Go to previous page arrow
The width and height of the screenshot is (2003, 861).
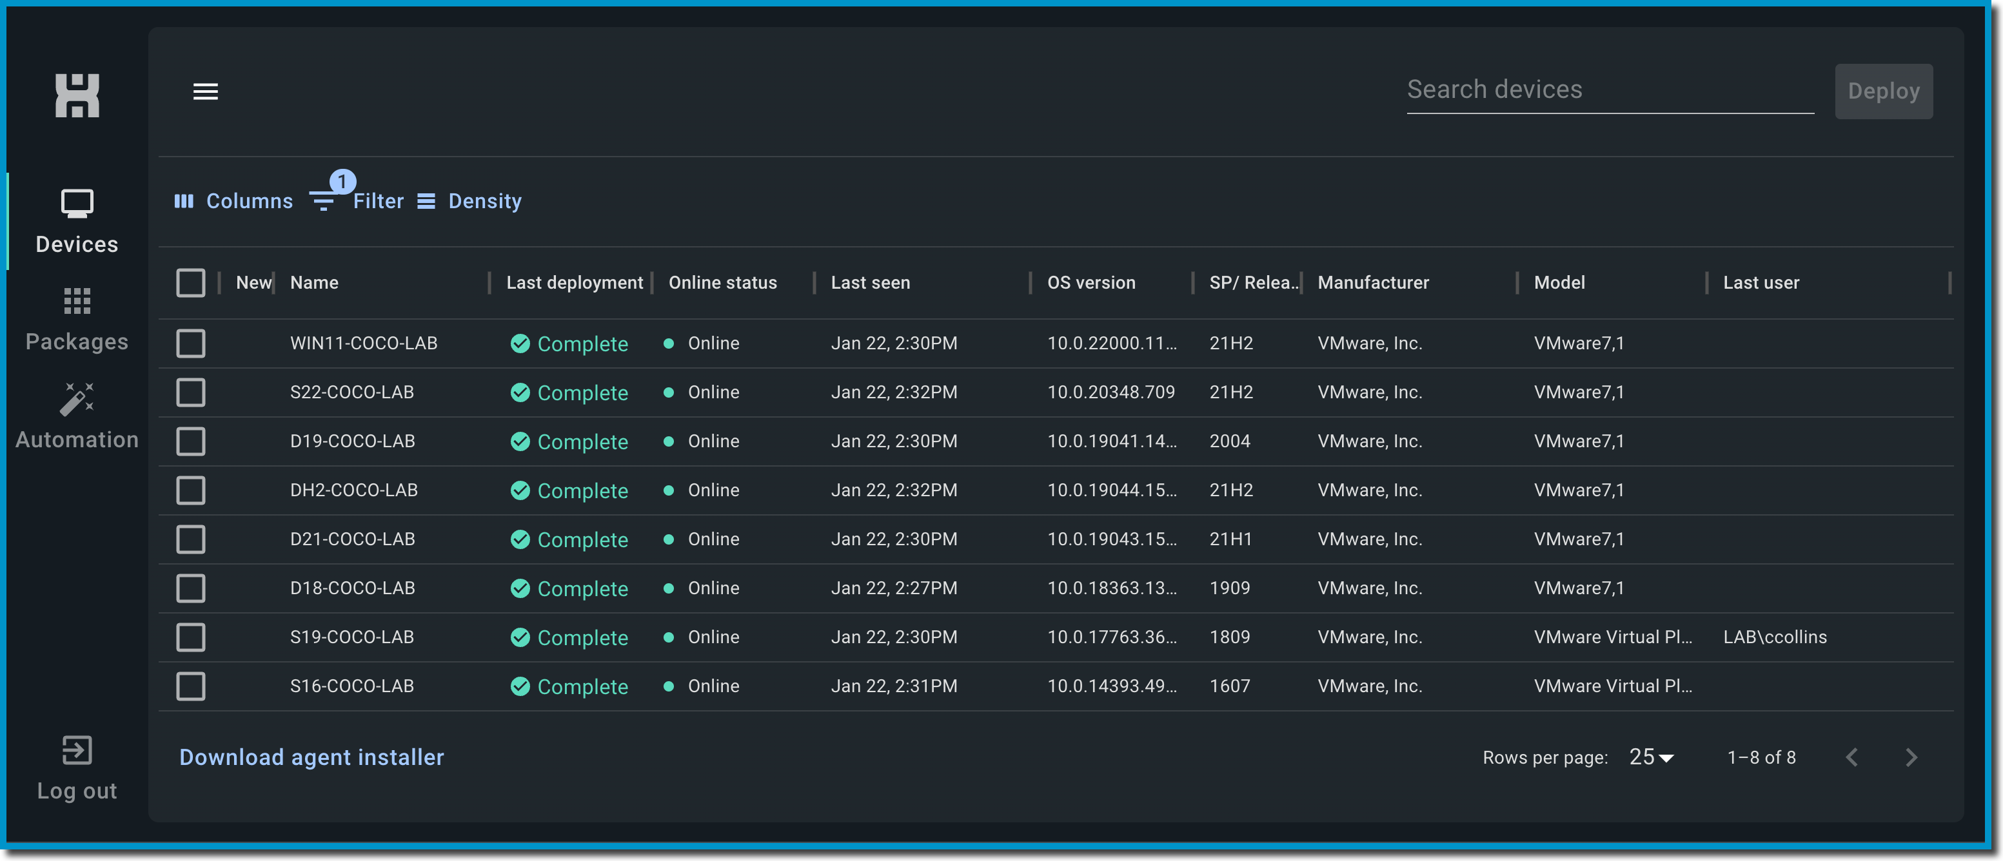pyautogui.click(x=1852, y=757)
